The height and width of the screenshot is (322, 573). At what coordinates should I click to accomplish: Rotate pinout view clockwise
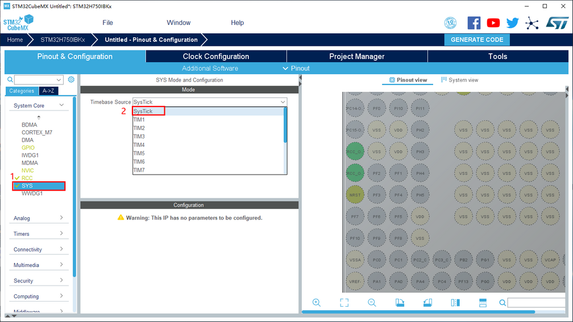(x=400, y=303)
